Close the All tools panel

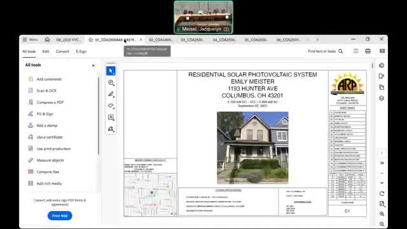[93, 66]
